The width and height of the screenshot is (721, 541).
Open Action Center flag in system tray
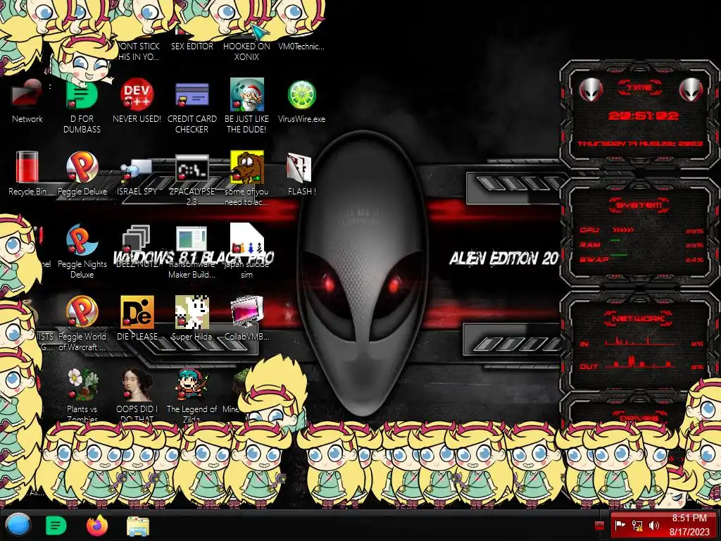tap(620, 526)
